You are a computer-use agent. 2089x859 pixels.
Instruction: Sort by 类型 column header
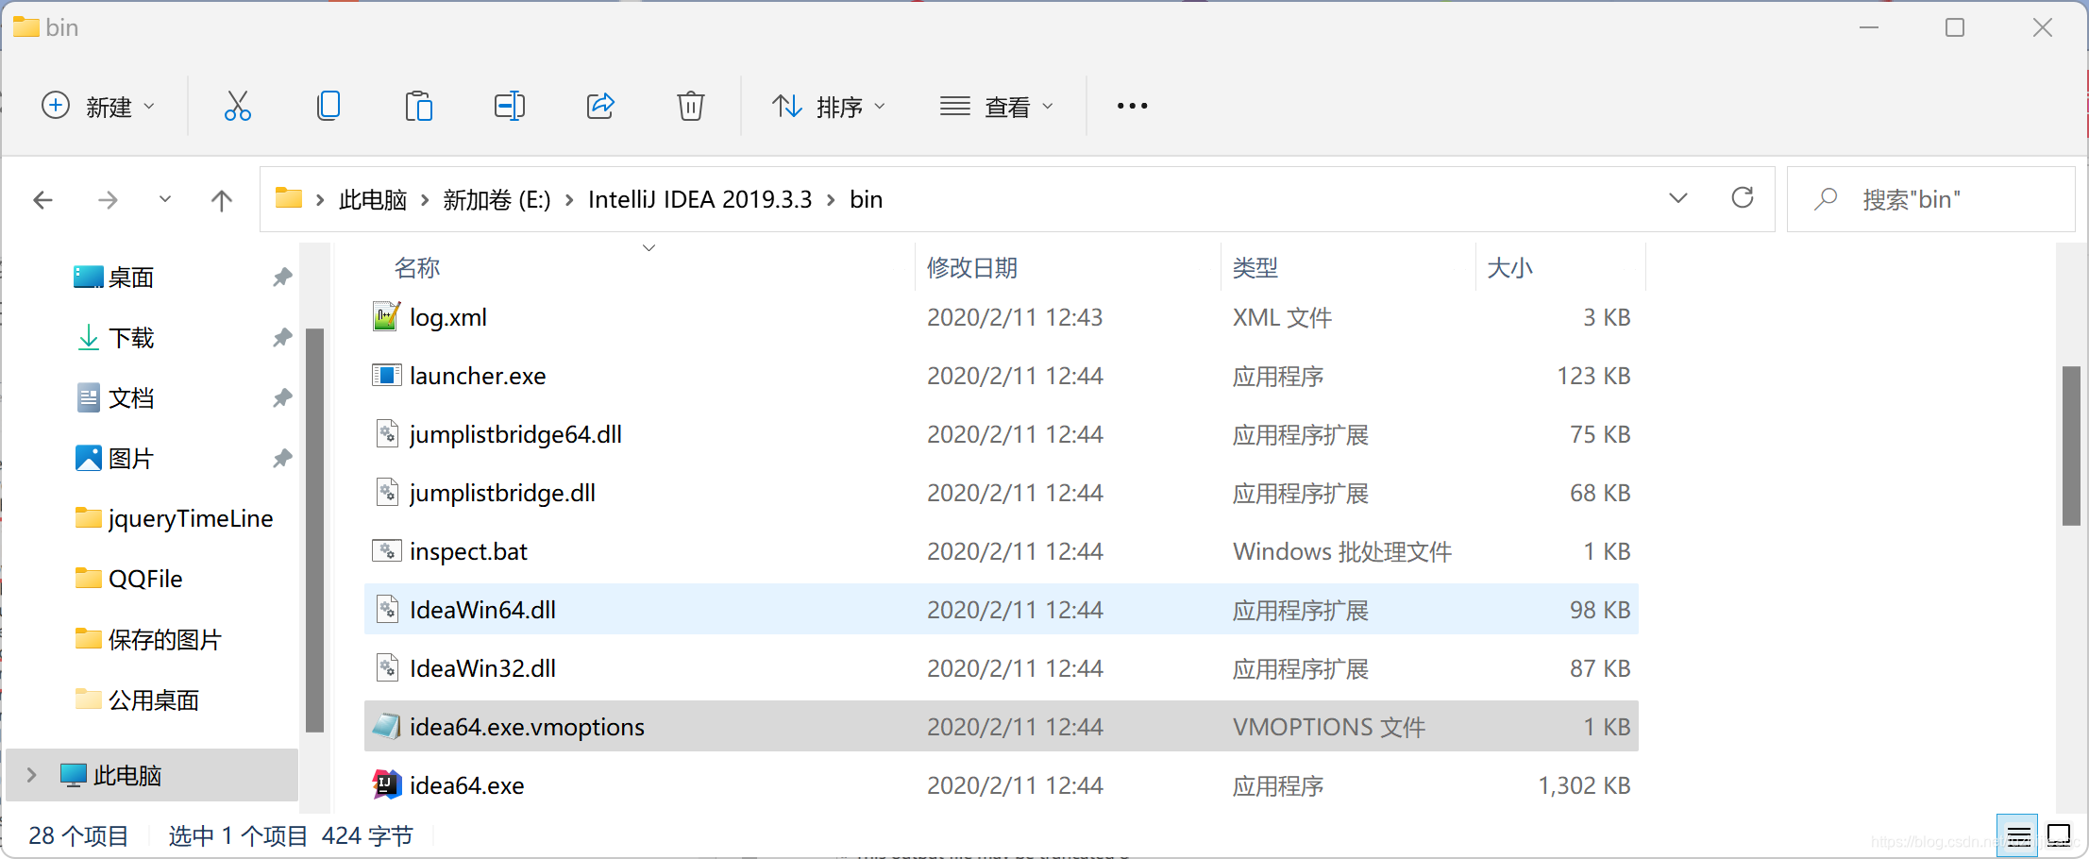point(1255,267)
